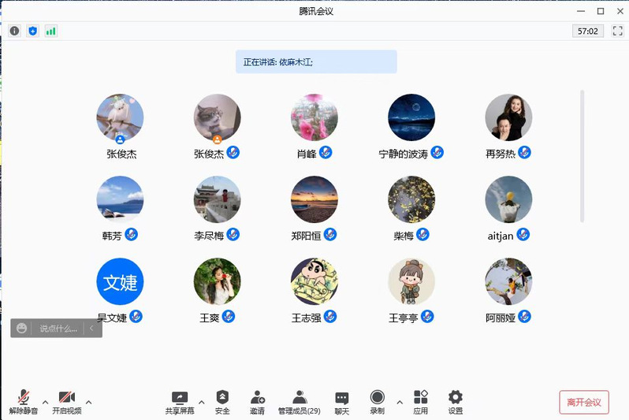Click the name label 王亭亭

(x=403, y=318)
